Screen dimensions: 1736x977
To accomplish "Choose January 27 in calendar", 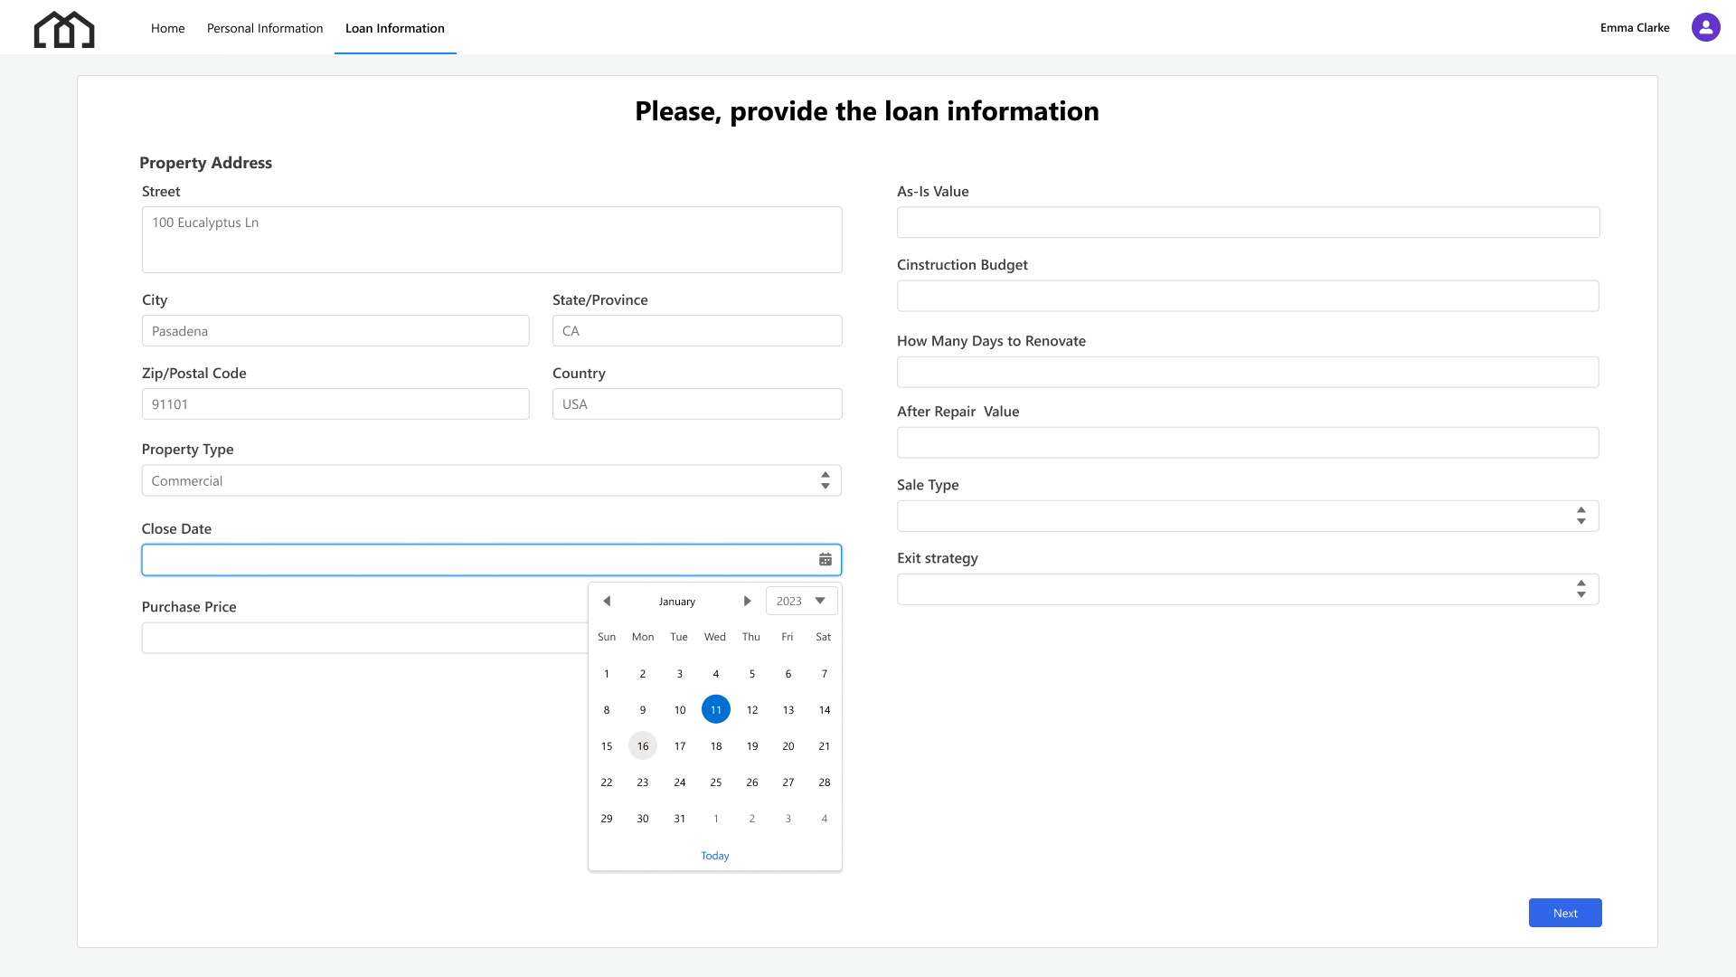I will point(788,782).
